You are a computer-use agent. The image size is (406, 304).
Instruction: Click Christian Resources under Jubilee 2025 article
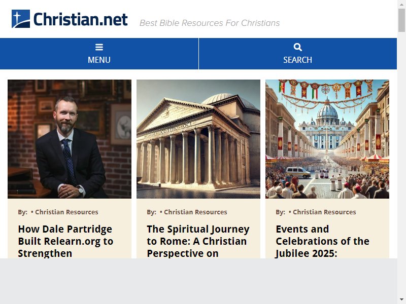[324, 212]
